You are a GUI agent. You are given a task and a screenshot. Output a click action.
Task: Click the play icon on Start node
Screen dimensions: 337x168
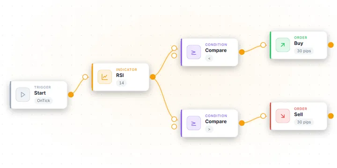pyautogui.click(x=23, y=94)
